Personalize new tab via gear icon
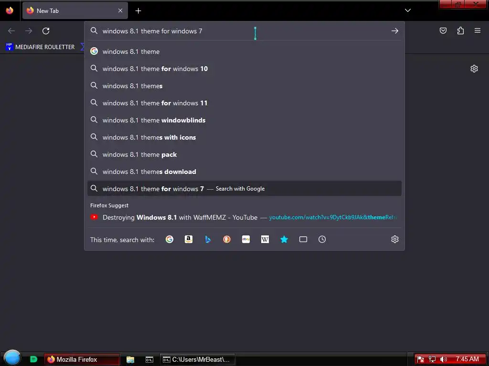Viewport: 489px width, 366px height. pos(474,69)
